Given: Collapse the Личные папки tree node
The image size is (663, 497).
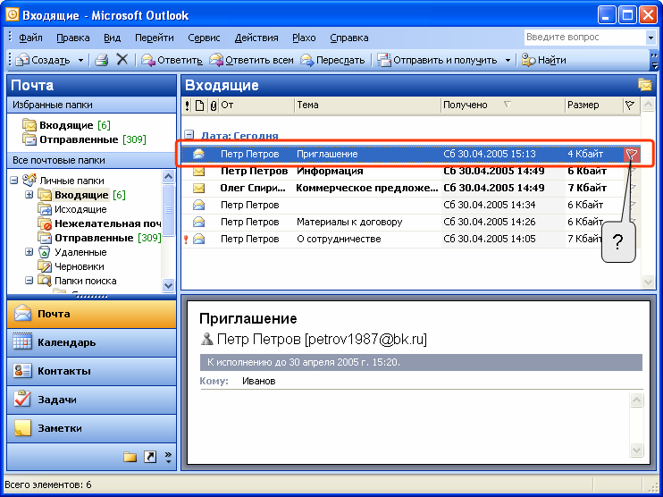Looking at the screenshot, I should tap(14, 181).
